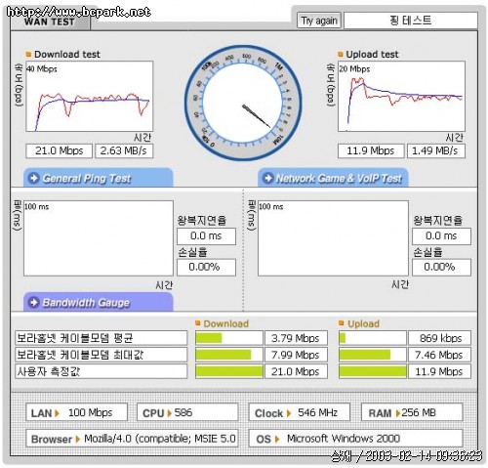The height and width of the screenshot is (468, 488).
Task: Click the Bandwidth Gauge arrow icon
Action: (x=33, y=302)
